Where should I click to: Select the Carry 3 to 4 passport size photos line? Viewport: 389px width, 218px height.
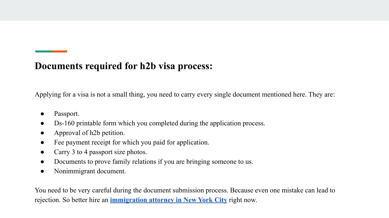coord(100,152)
